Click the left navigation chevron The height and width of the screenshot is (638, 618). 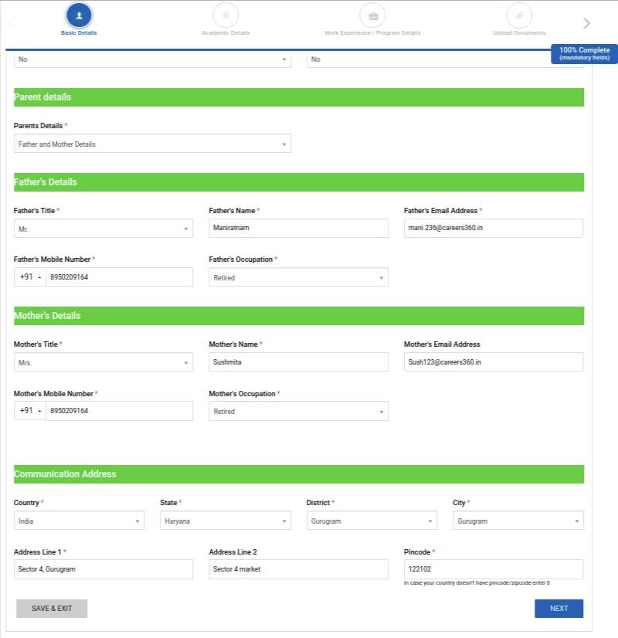11,22
